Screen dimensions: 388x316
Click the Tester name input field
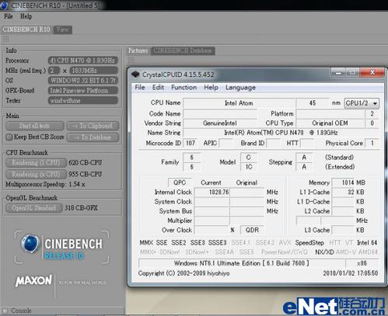(83, 100)
